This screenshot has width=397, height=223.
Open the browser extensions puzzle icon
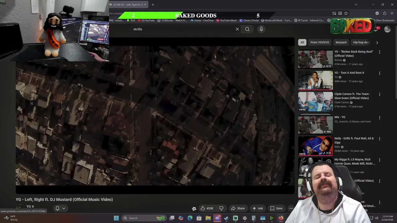(385, 13)
